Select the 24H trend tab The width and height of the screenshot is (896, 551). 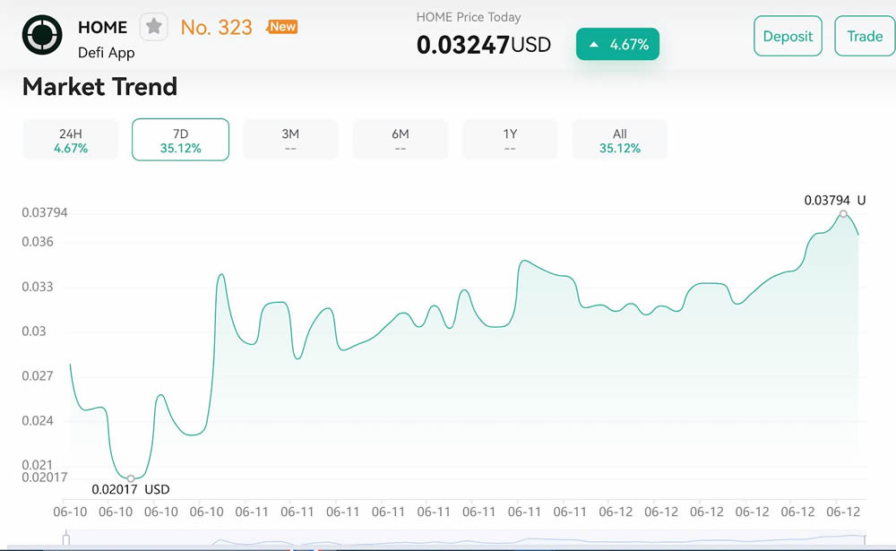click(x=71, y=140)
